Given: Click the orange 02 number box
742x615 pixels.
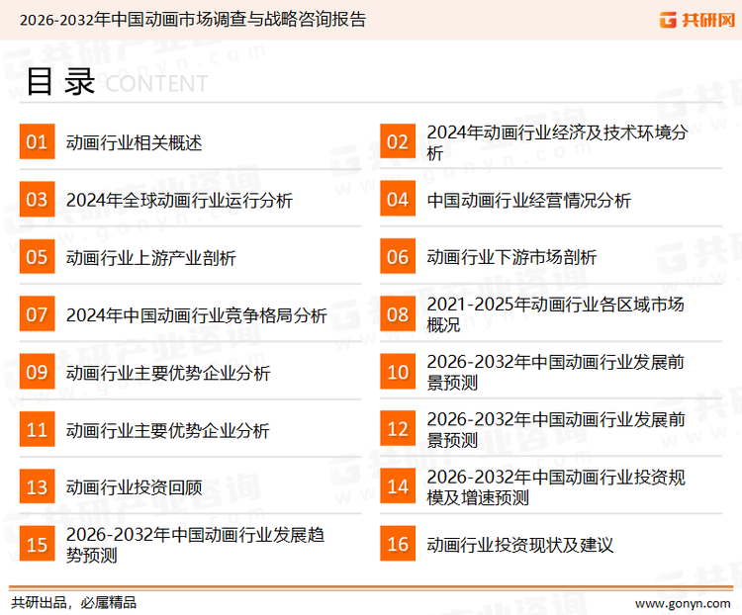Looking at the screenshot, I should pyautogui.click(x=398, y=141).
